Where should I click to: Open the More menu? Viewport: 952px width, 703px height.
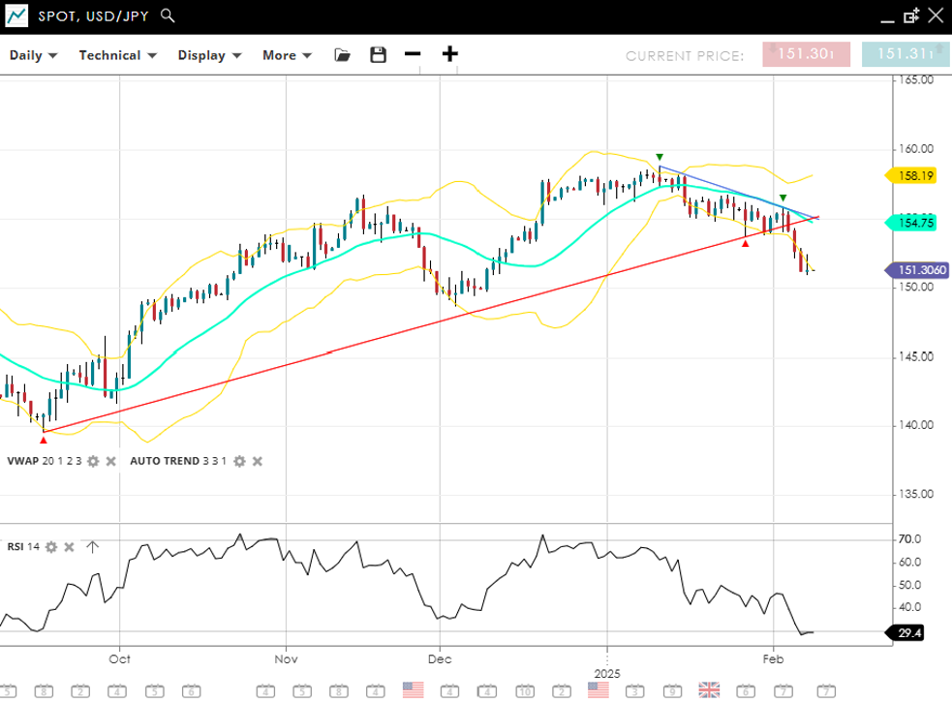pyautogui.click(x=287, y=55)
